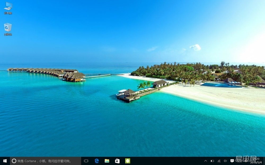Open the Windows Store taskbar icon
265x165 pixels.
coord(117,161)
